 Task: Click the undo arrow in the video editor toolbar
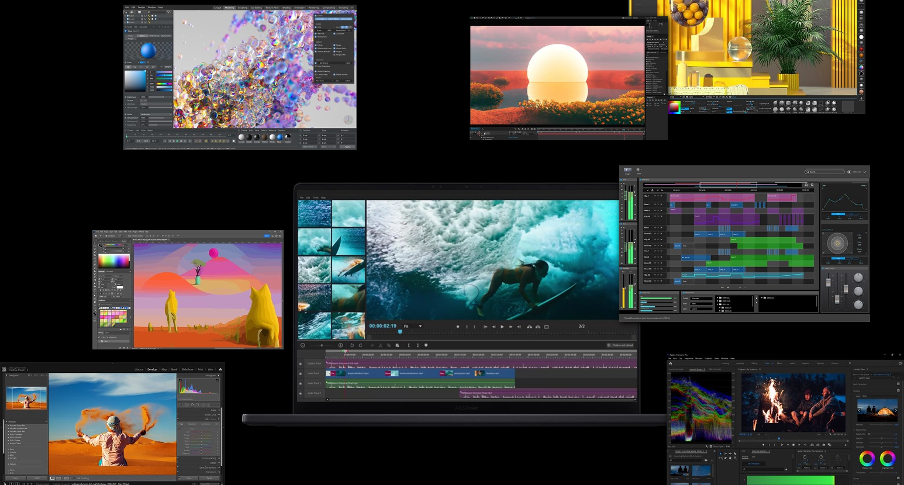click(352, 345)
